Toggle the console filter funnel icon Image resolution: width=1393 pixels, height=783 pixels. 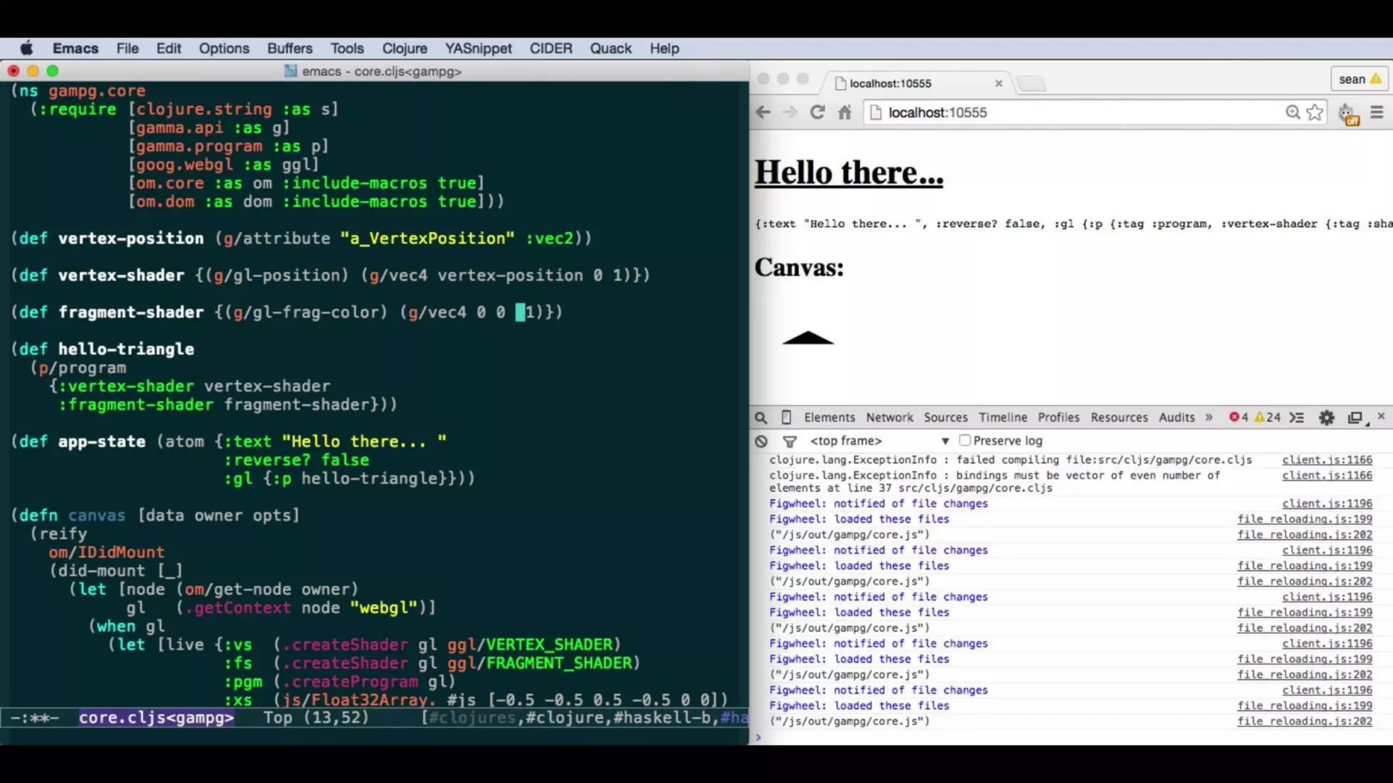click(x=789, y=441)
